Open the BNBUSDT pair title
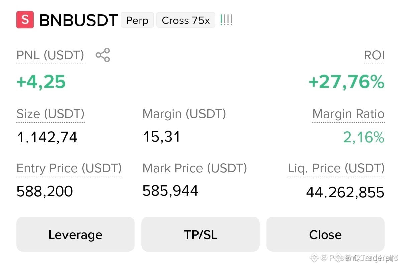Viewport: 401px width, 266px height. tap(79, 20)
